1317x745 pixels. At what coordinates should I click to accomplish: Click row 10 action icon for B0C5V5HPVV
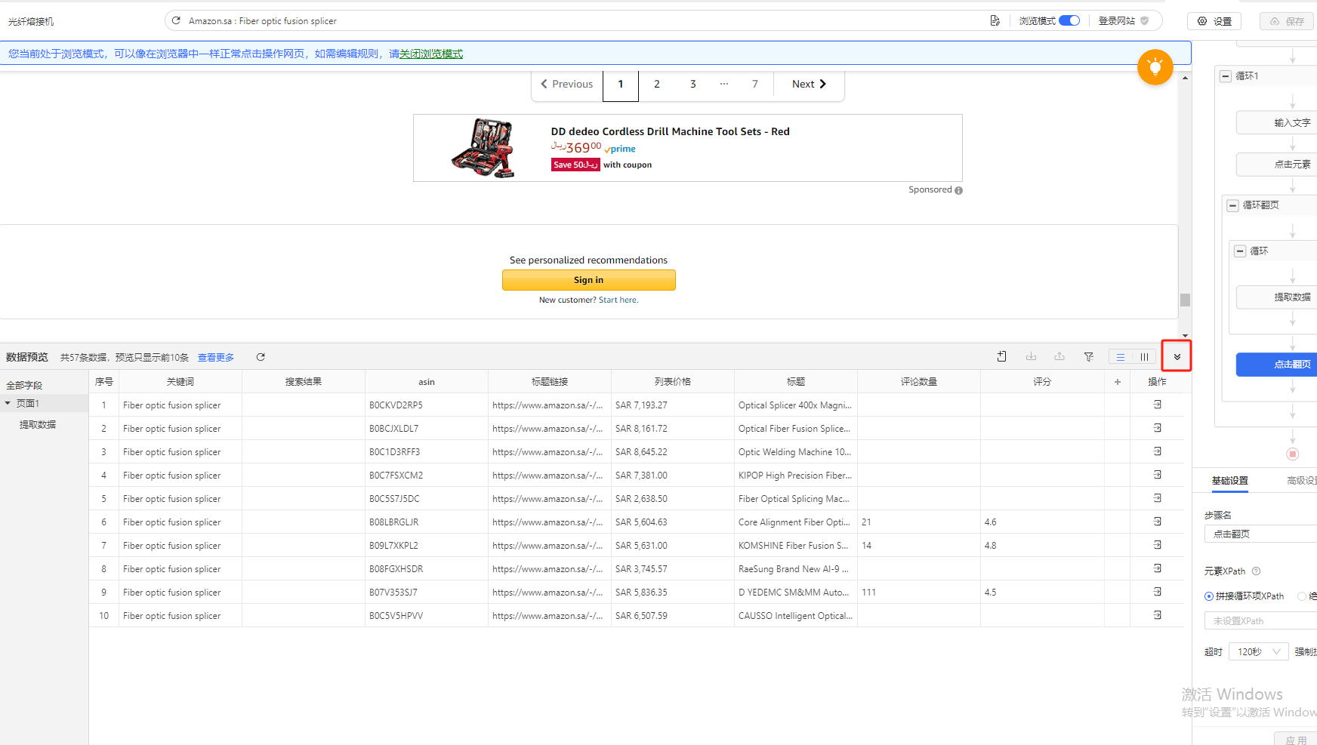1157,615
